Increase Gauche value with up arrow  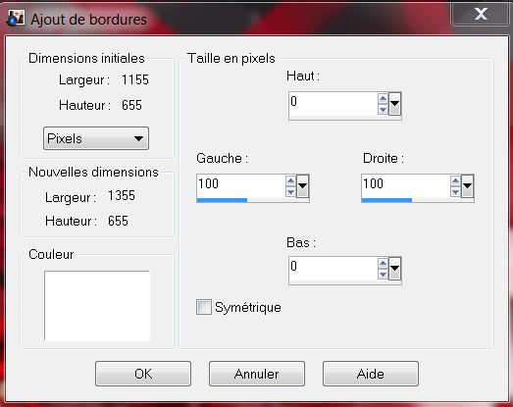tap(290, 180)
